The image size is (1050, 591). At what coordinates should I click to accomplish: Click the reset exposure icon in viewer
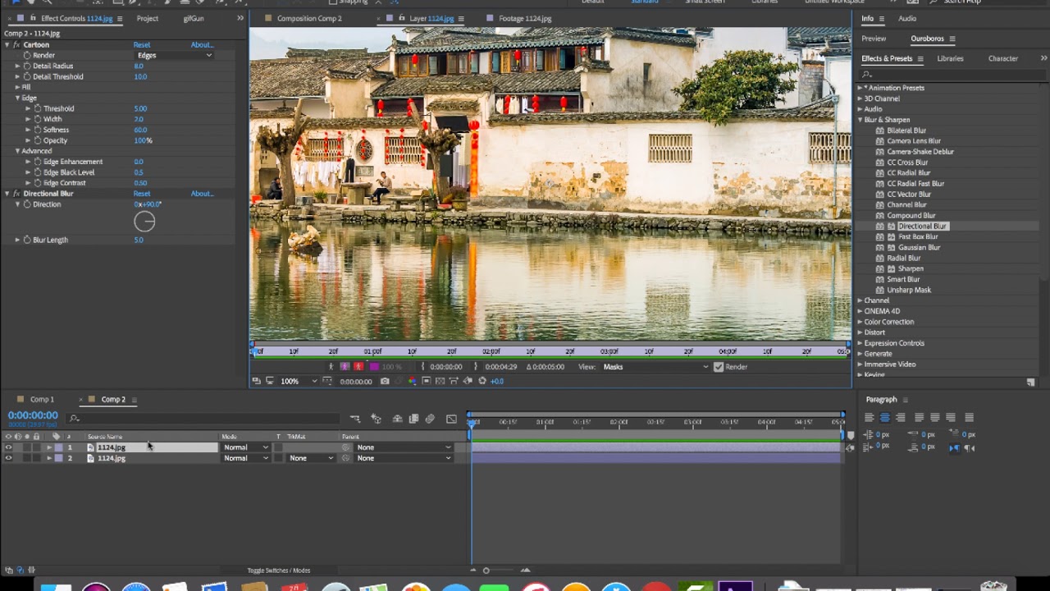(482, 381)
